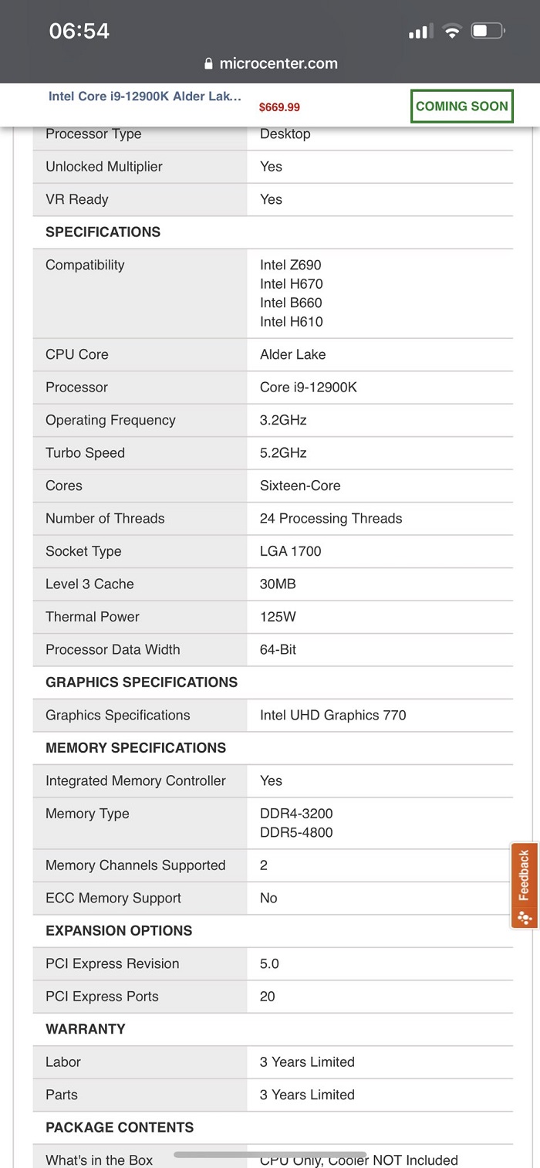Tap the battery indicator icon
Image resolution: width=540 pixels, height=1168 pixels.
point(488,32)
